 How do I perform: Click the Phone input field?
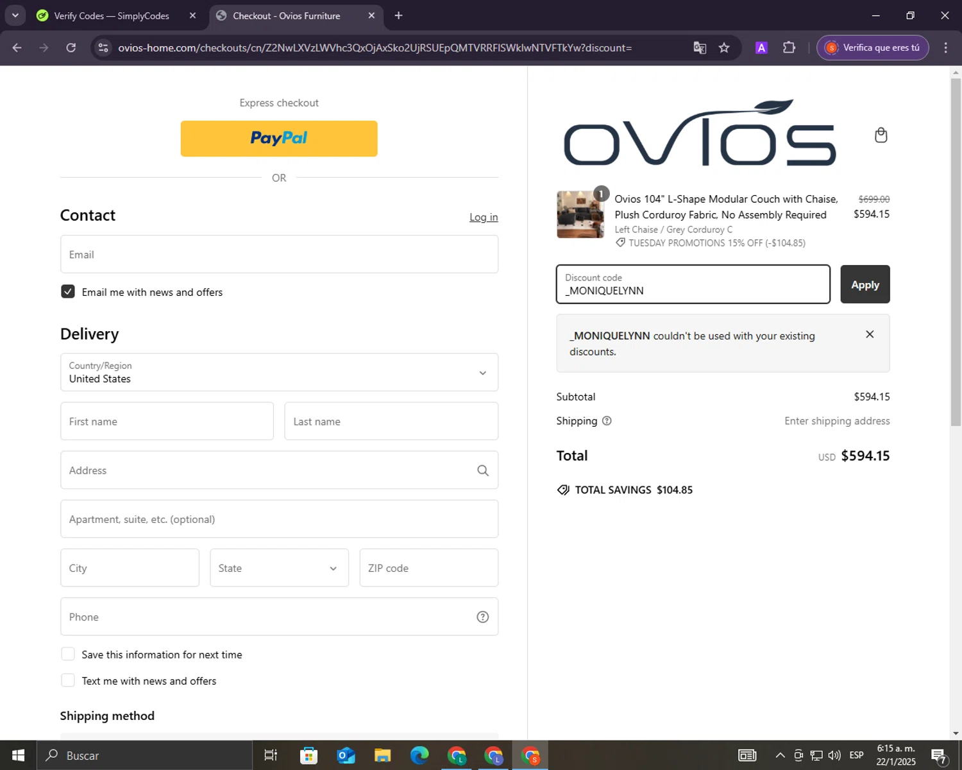279,617
